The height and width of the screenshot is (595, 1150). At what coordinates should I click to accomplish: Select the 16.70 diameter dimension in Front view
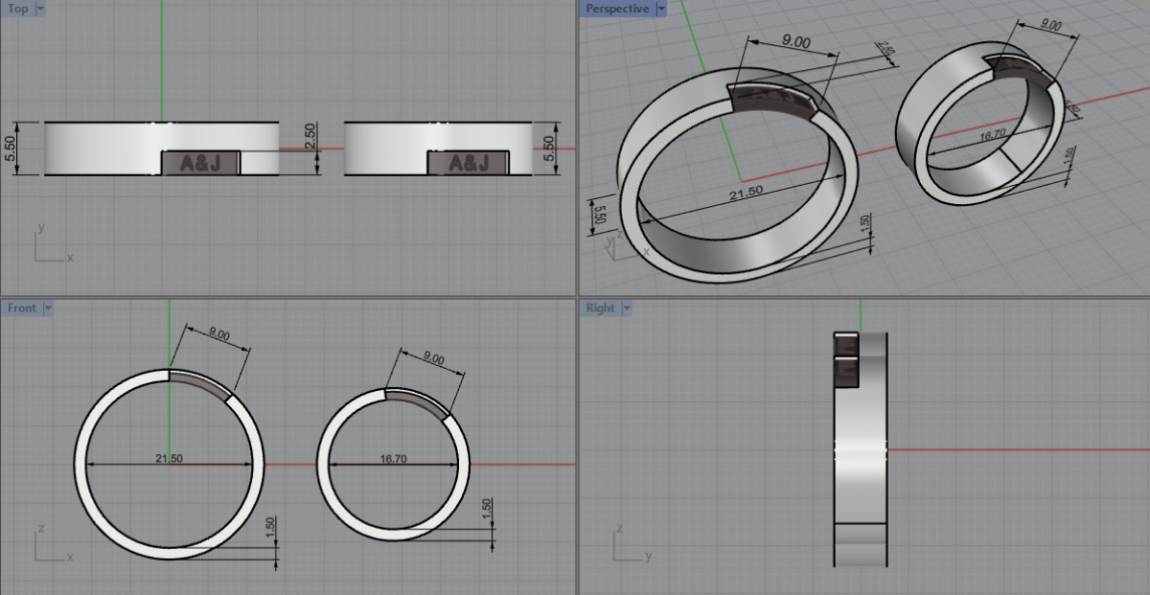click(393, 459)
